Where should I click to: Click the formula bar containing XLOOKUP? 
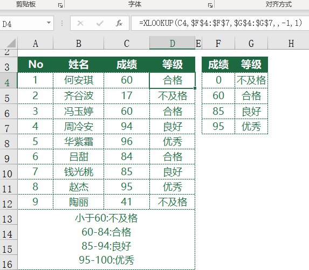pos(220,23)
